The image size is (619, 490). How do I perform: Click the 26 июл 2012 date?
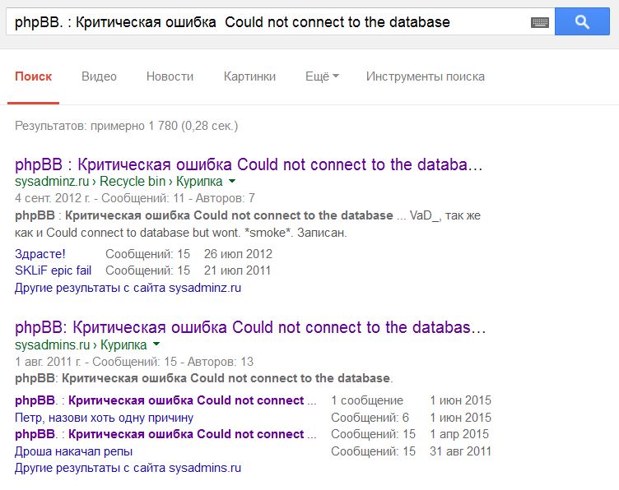[x=238, y=254]
